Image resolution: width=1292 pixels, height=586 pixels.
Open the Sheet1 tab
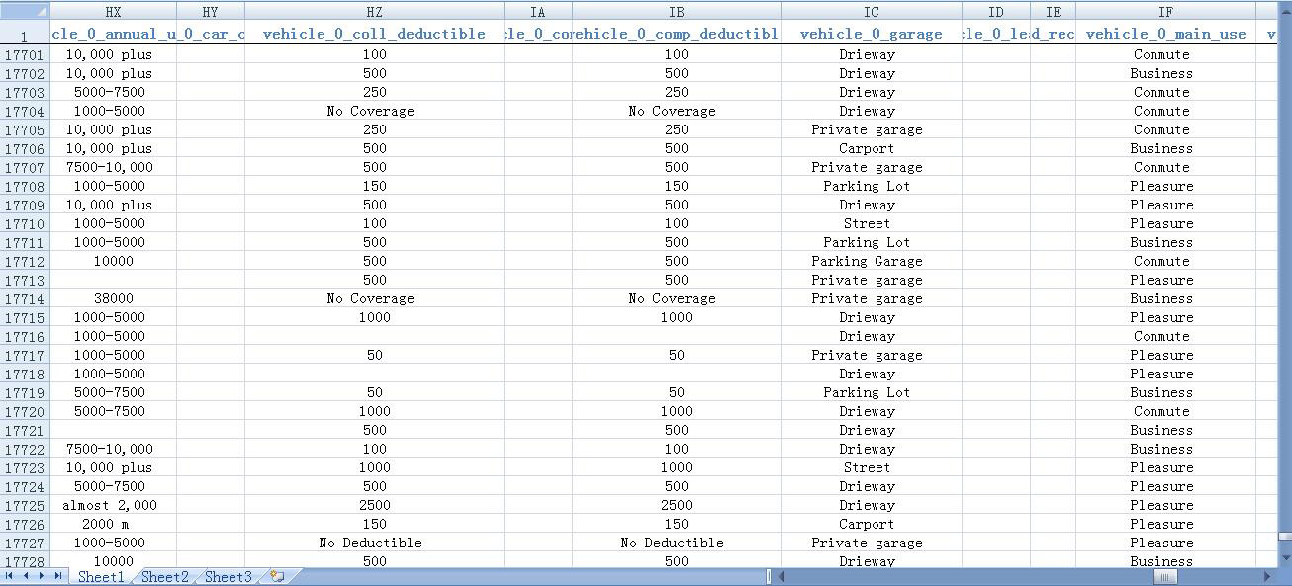101,577
